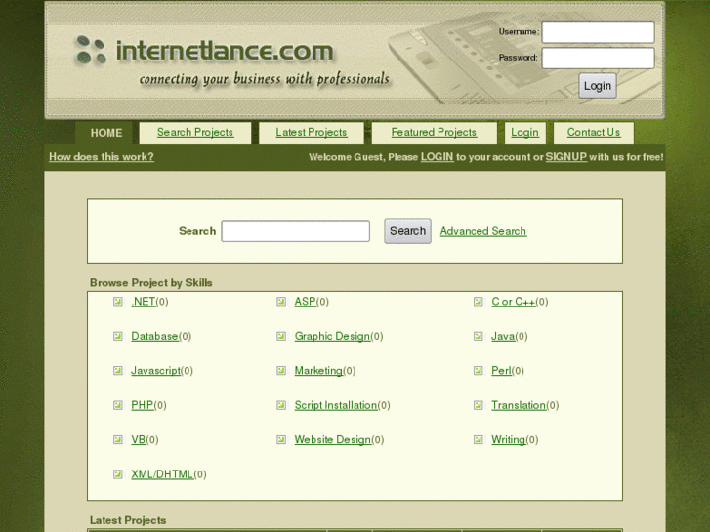
Task: Click the arrow icon beside VB
Action: (118, 439)
